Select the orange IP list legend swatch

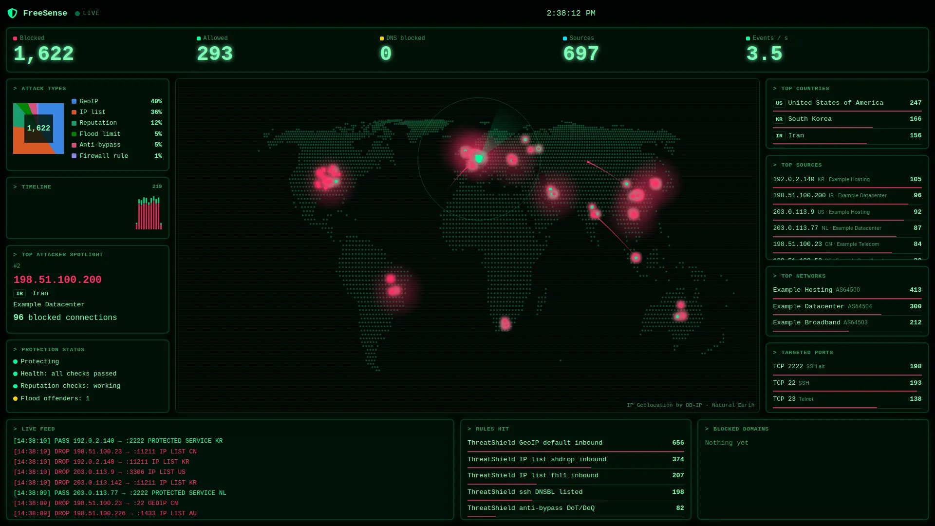click(x=74, y=113)
